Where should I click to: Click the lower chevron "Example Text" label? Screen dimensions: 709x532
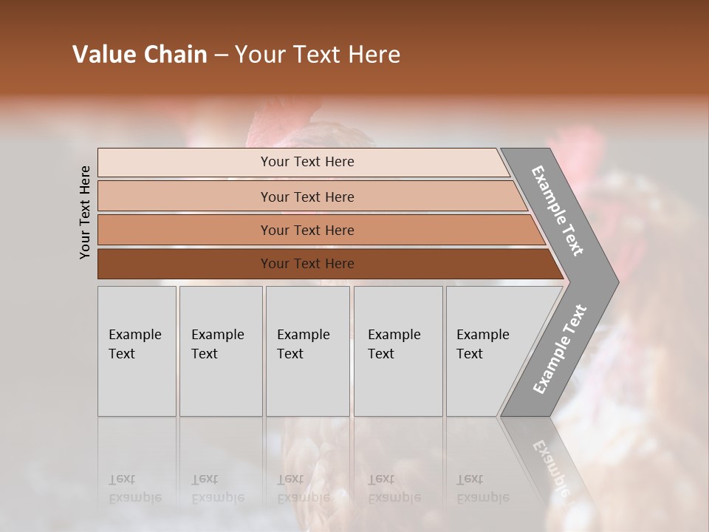click(x=560, y=349)
